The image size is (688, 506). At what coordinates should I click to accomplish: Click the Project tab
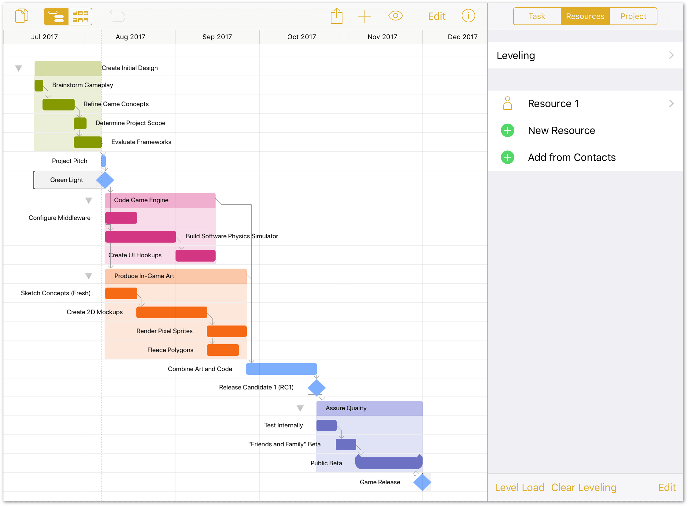pyautogui.click(x=633, y=16)
